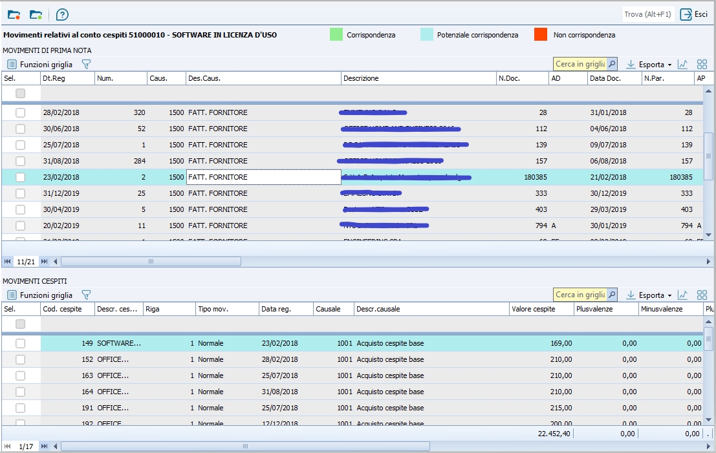716x453 pixels.
Task: Click the Esci button
Action: (694, 14)
